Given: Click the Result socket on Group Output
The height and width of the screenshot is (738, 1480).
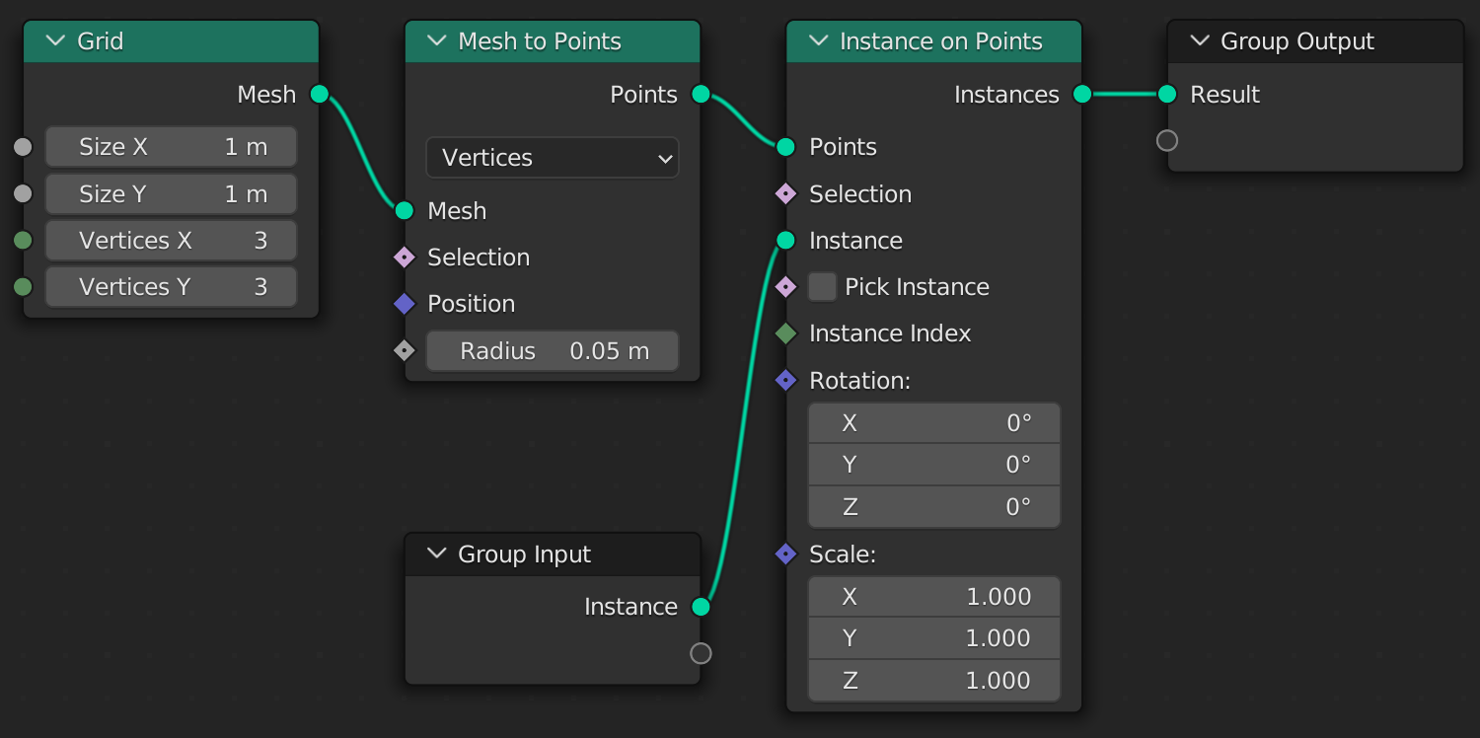Looking at the screenshot, I should [x=1167, y=94].
